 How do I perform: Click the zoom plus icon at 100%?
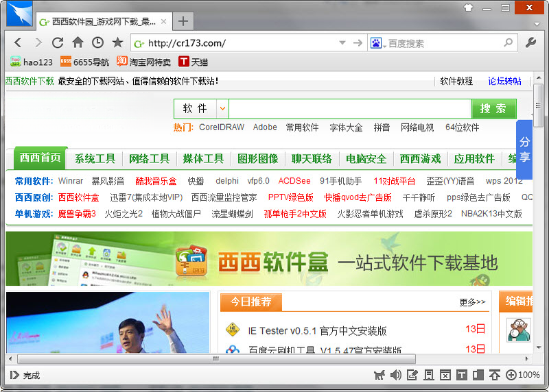coord(511,375)
